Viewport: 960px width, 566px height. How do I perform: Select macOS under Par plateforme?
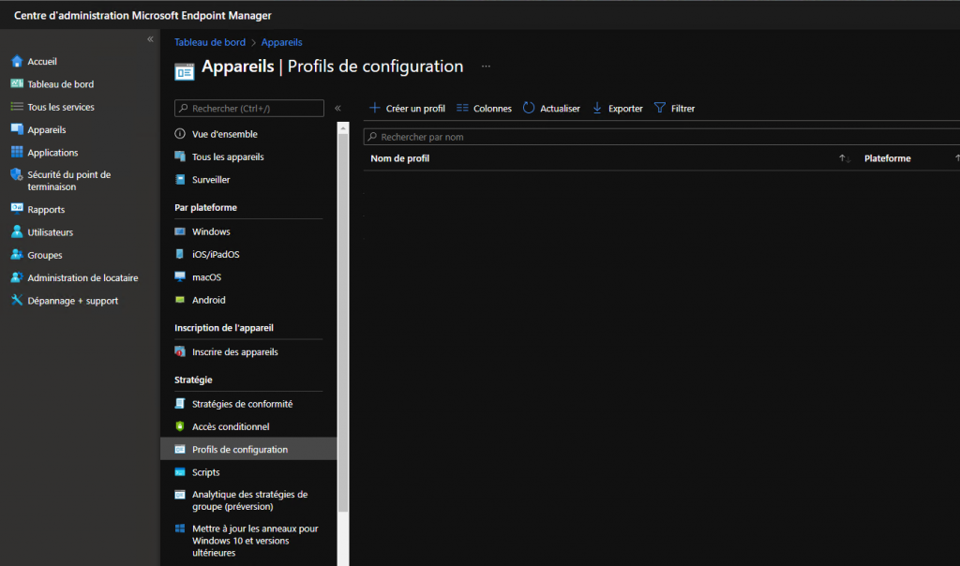pyautogui.click(x=206, y=277)
